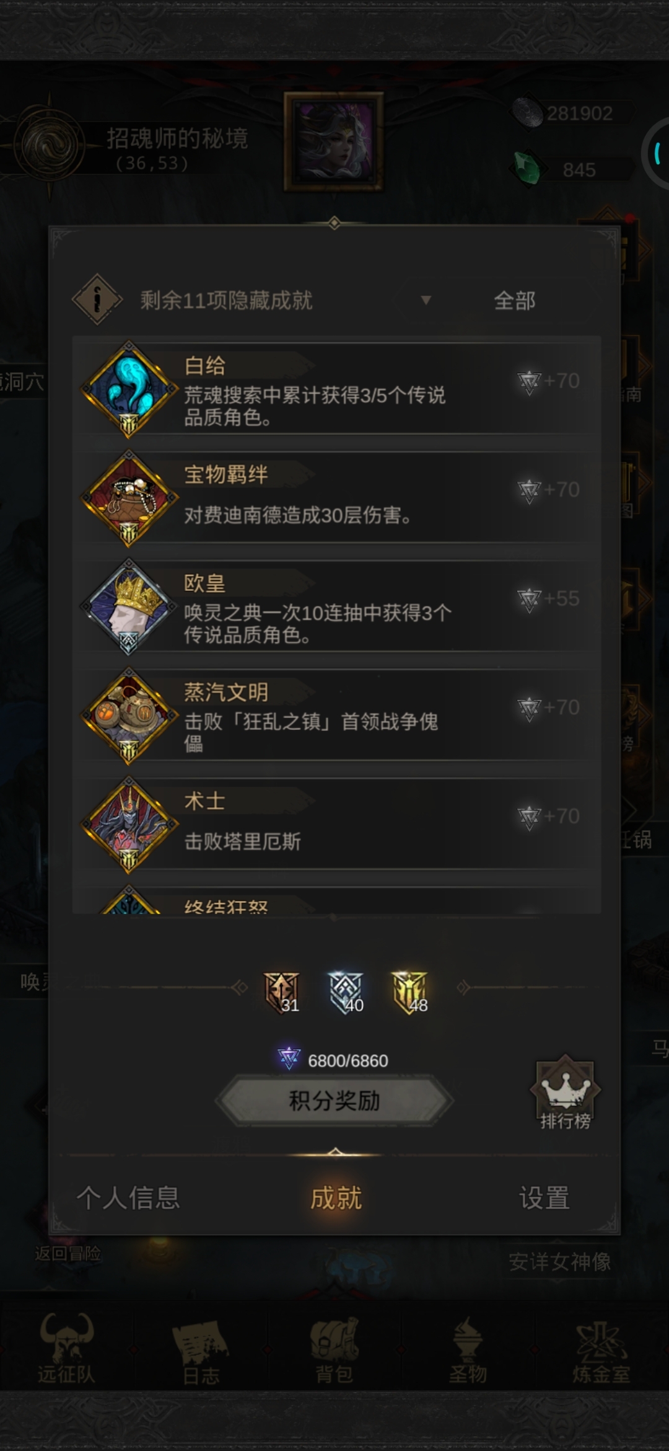Tap the player portrait avatar
The width and height of the screenshot is (669, 1451).
click(x=334, y=142)
